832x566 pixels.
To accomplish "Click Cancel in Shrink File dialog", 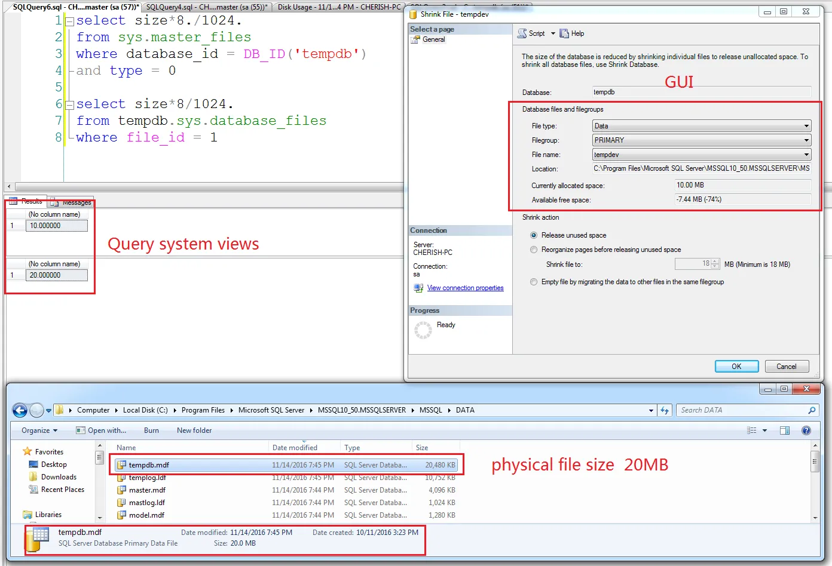I will [x=787, y=367].
